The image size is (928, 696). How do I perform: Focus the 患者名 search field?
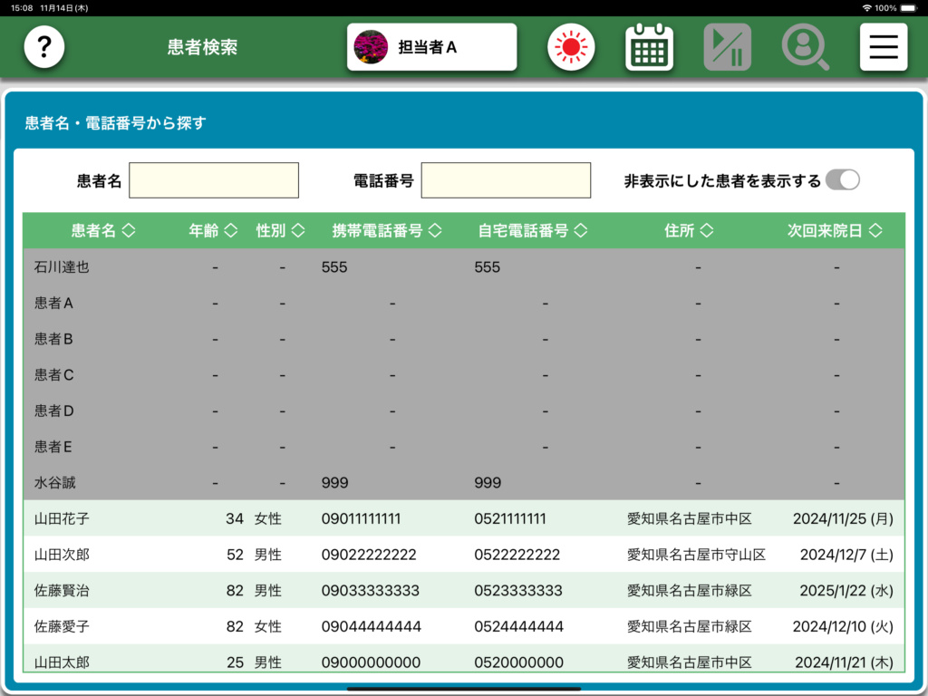coord(214,180)
